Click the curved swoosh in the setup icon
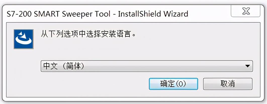Screen dimensions: 267x104 (23, 40)
